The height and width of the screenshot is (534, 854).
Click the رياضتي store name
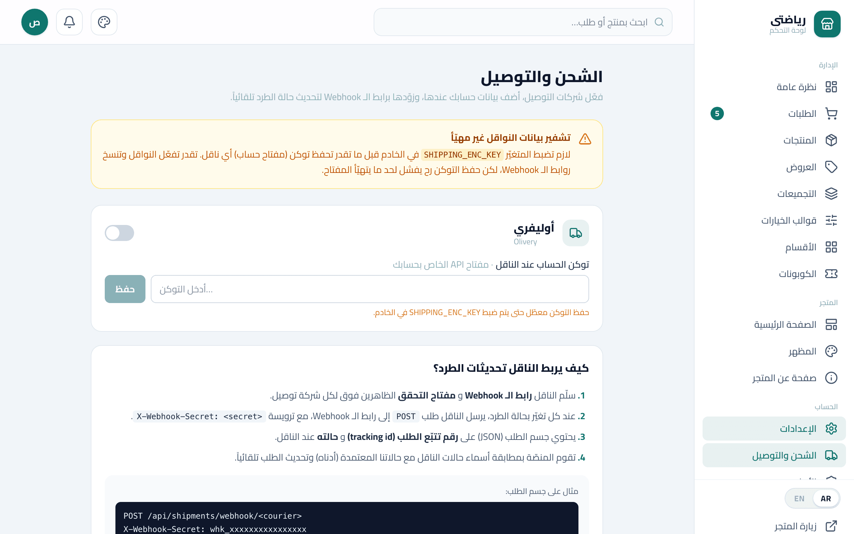(788, 20)
